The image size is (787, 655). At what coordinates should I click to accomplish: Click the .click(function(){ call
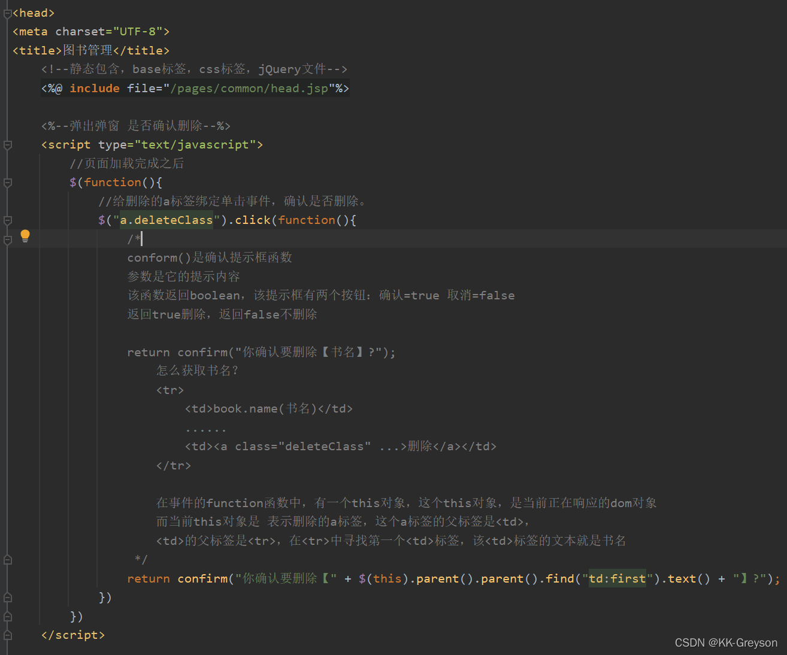tap(292, 220)
